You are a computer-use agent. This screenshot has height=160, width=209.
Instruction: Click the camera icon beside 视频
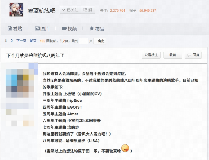pos(65,28)
